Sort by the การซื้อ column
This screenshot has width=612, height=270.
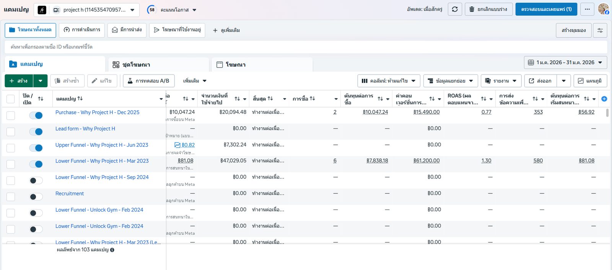(313, 98)
